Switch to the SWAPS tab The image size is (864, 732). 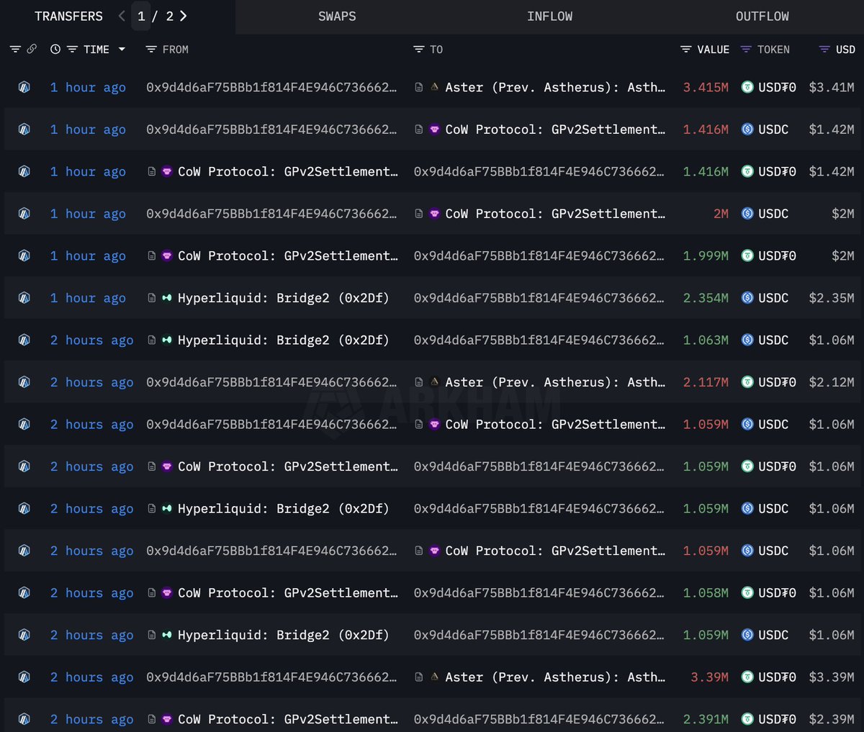click(x=337, y=16)
